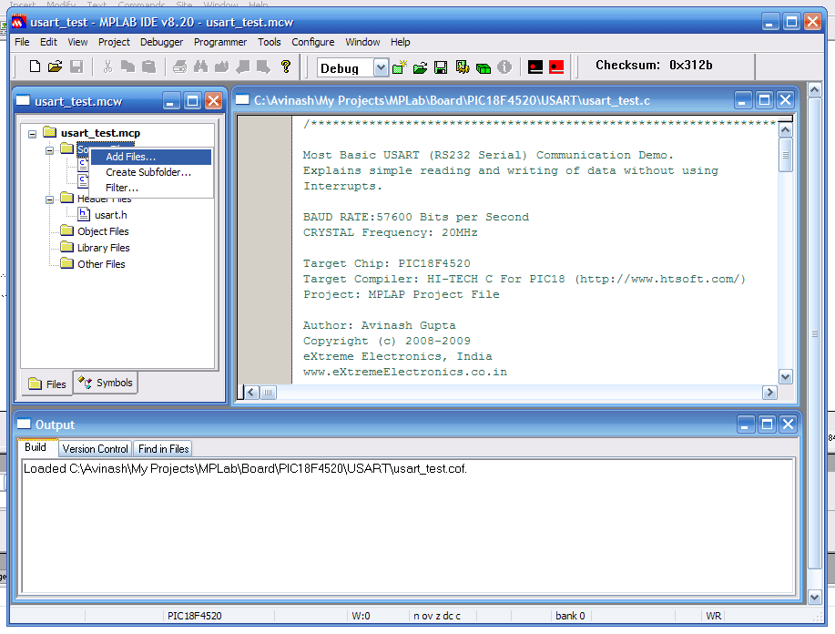Choose Create Subfolder... in context menu
The image size is (835, 634).
pos(151,172)
